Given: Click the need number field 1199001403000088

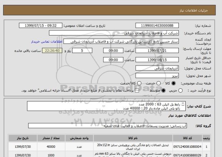Looking at the screenshot, I should click(157, 25).
